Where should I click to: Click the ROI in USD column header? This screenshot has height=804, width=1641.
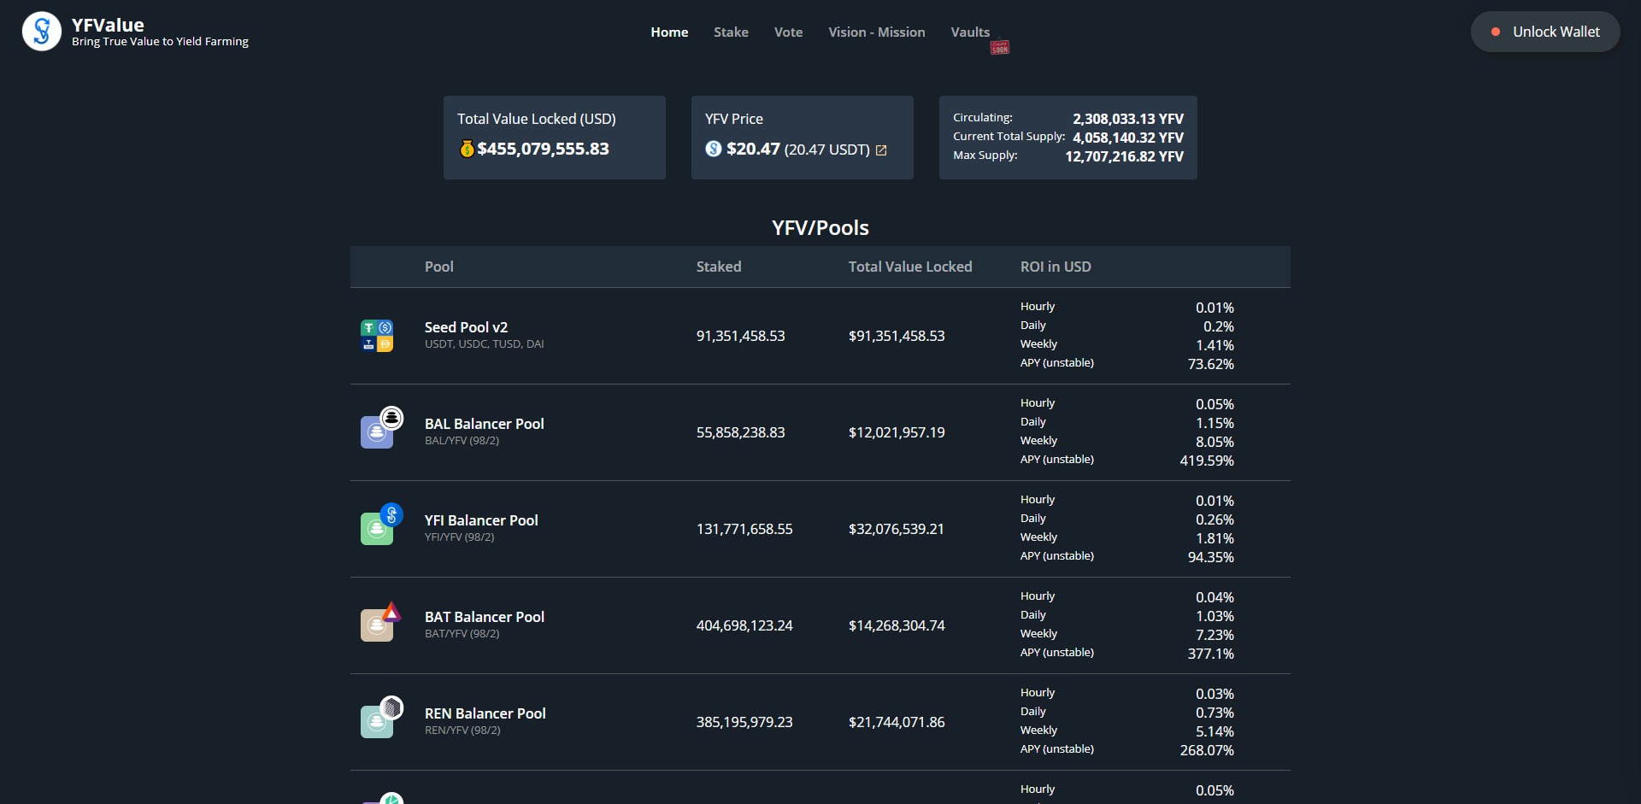coord(1056,267)
